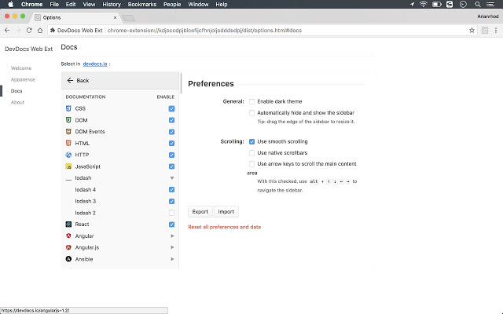This screenshot has height=314, width=503.
Task: Click the Back button label
Action: point(83,81)
